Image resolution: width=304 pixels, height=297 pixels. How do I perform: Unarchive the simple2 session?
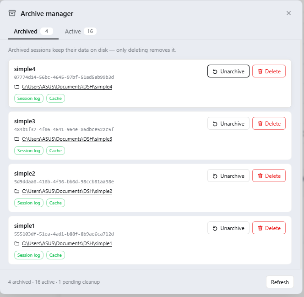228,176
